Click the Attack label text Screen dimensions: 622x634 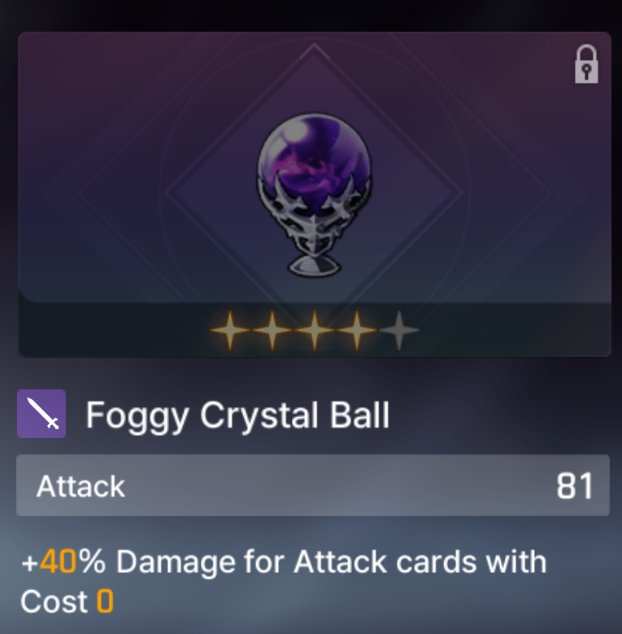(x=80, y=486)
